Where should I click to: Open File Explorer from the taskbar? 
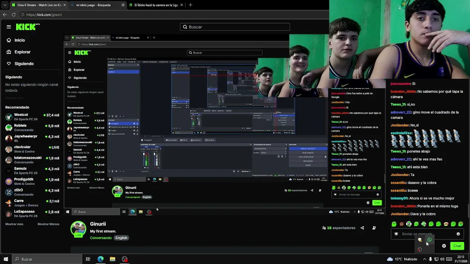pyautogui.click(x=113, y=259)
